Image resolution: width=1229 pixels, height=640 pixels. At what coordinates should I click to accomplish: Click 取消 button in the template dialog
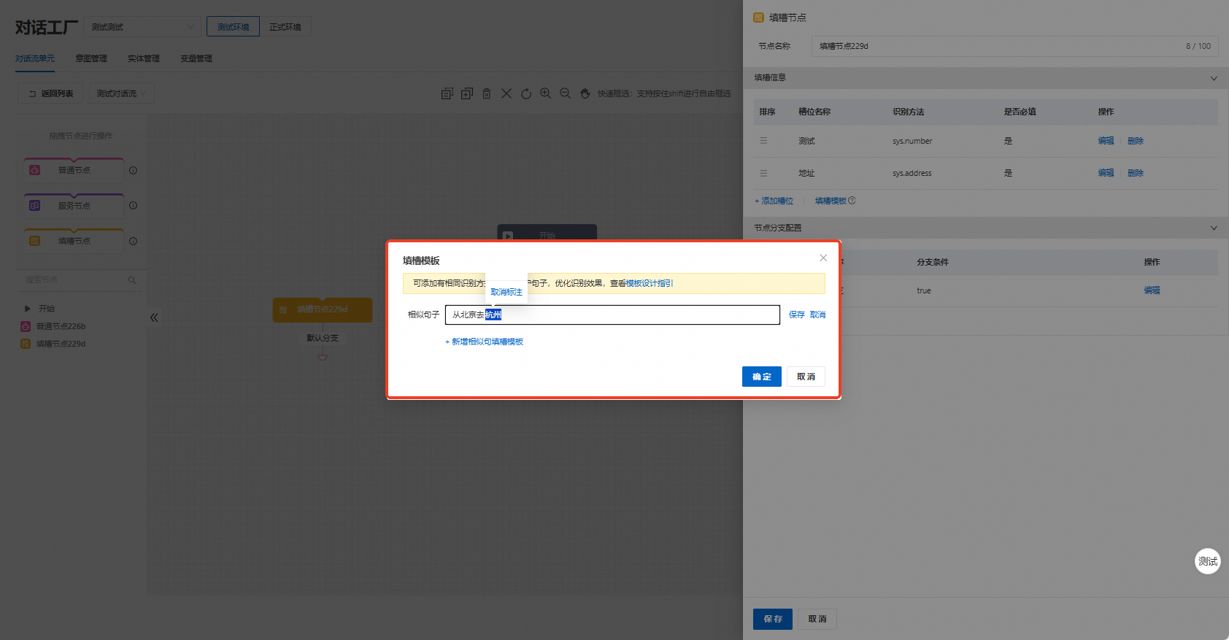coord(806,377)
